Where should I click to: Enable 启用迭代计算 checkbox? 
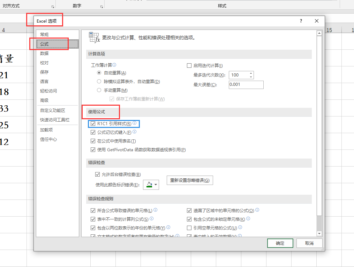coord(189,65)
